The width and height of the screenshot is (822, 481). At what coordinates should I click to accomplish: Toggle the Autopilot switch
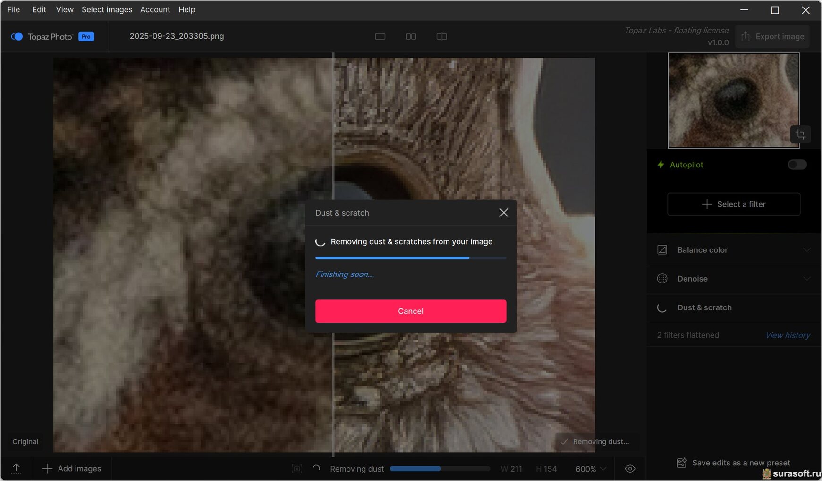[x=797, y=165]
